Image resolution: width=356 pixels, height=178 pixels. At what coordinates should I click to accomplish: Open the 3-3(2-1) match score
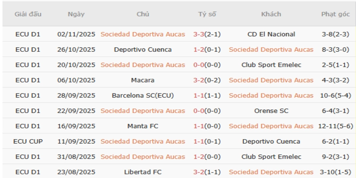[207, 34]
